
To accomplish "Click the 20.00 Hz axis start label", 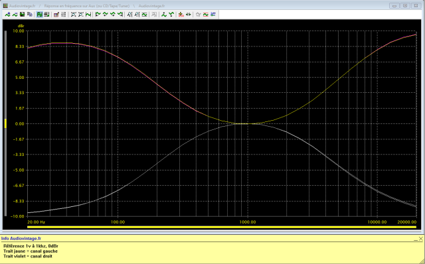I will (36, 222).
